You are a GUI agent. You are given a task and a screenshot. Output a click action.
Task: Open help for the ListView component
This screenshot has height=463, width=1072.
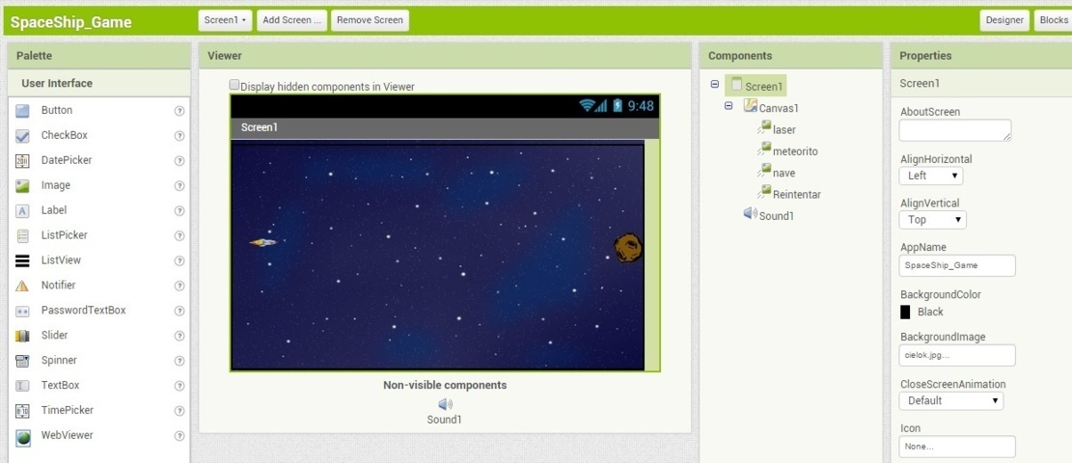click(179, 260)
